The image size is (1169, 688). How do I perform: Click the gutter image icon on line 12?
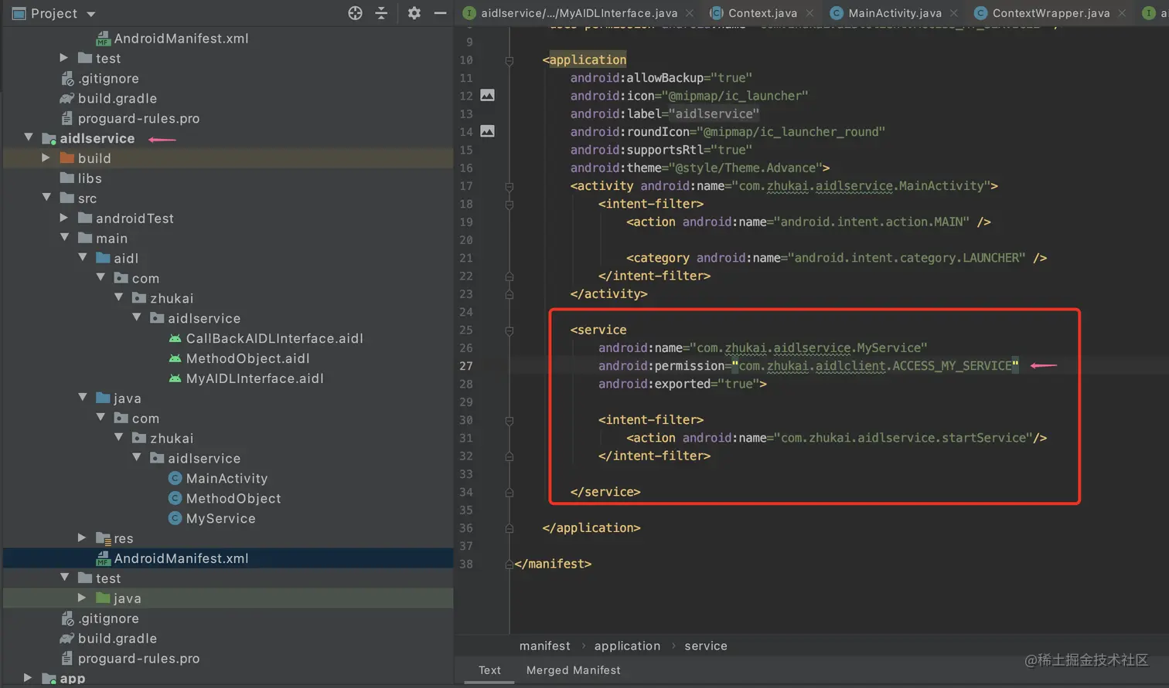(487, 95)
